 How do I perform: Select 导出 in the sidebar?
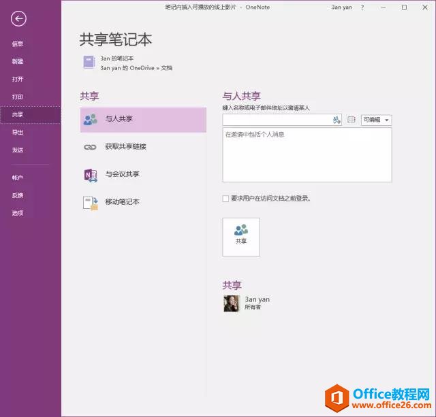point(18,133)
